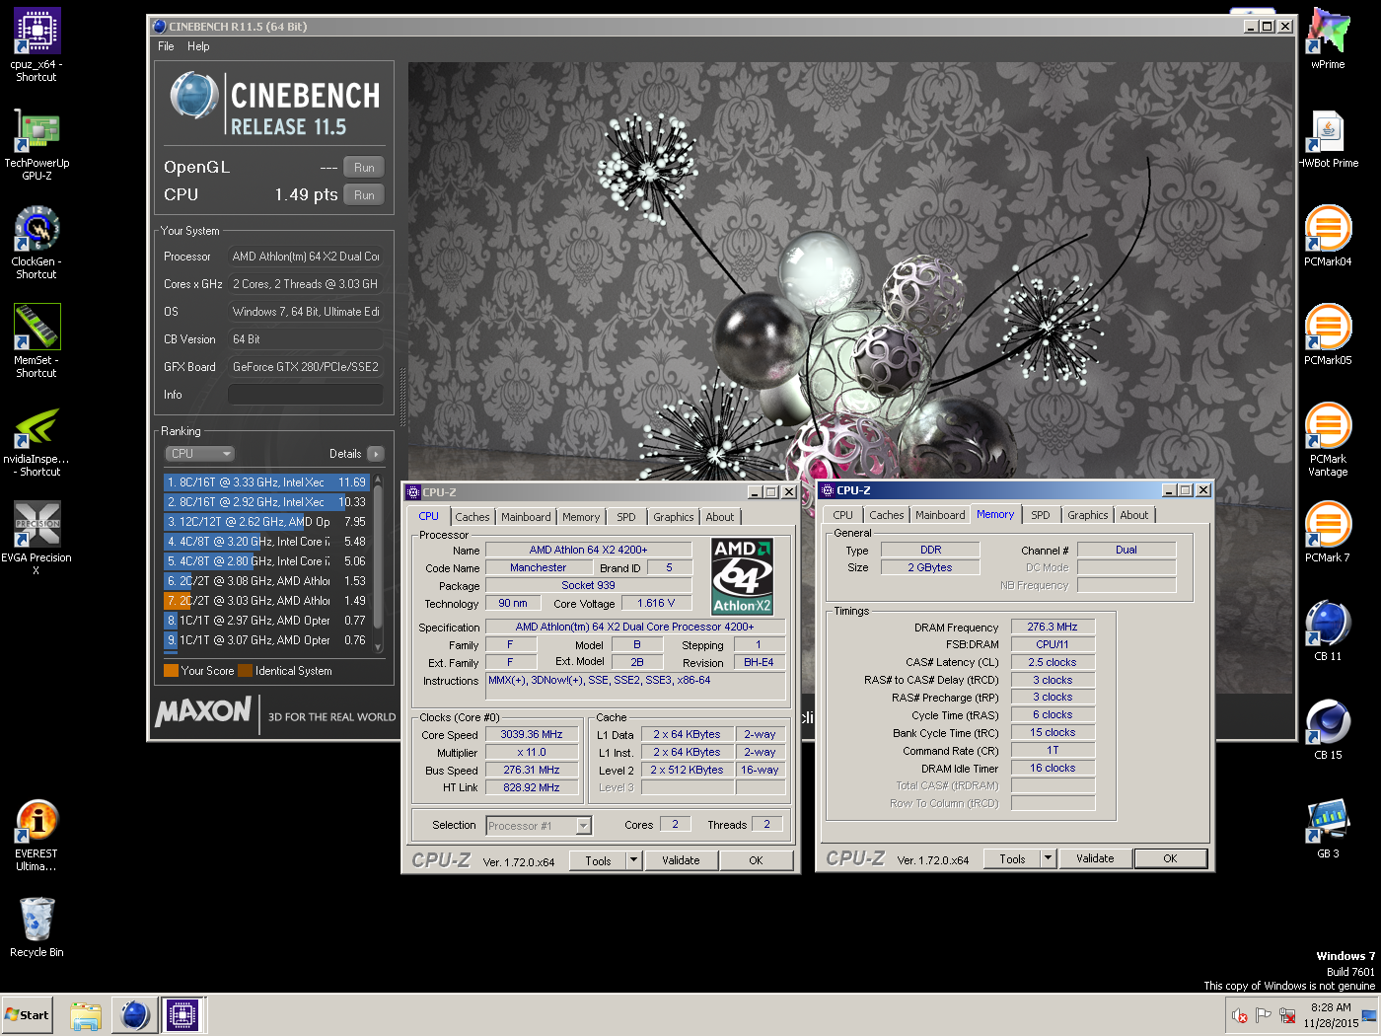Open Graphics tab in right CPU-Z
The width and height of the screenshot is (1381, 1036).
[1088, 515]
